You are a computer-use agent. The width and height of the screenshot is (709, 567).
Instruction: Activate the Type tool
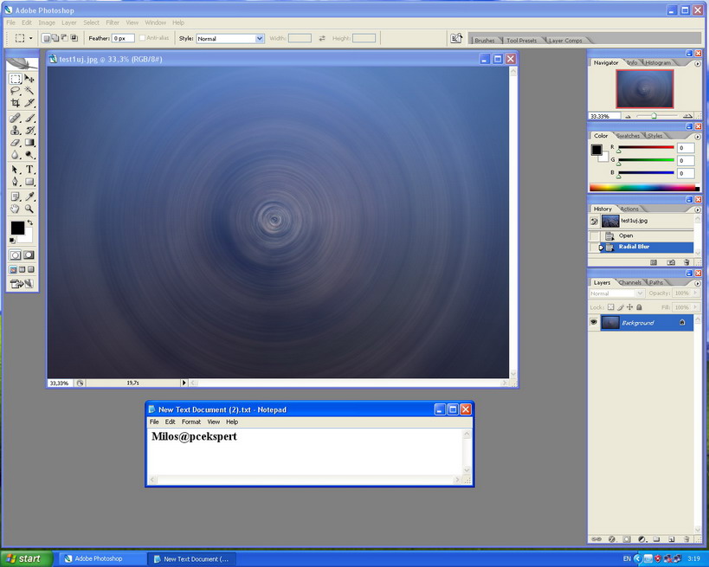[29, 170]
